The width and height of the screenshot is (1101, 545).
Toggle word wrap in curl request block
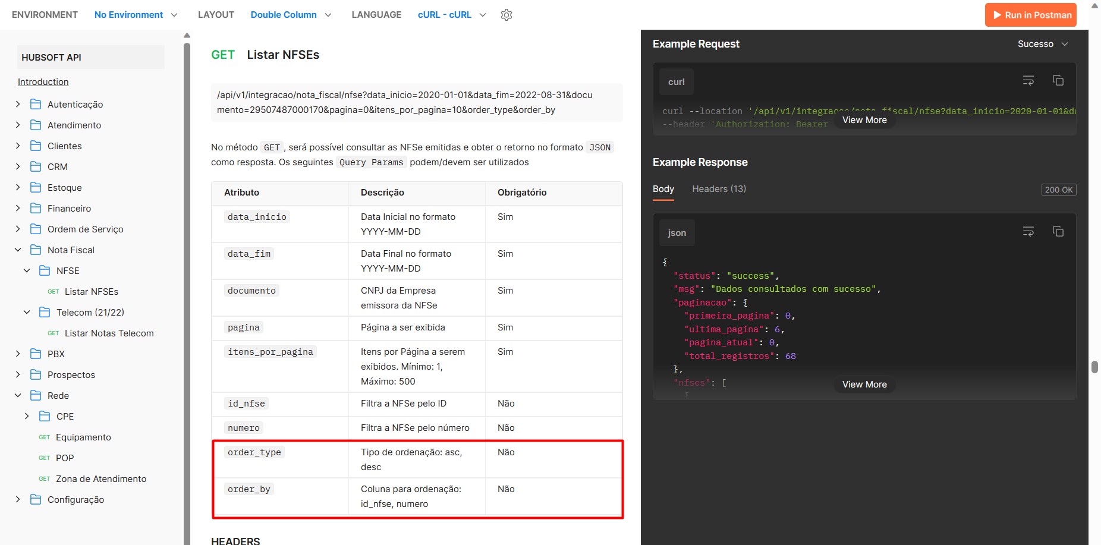point(1028,80)
